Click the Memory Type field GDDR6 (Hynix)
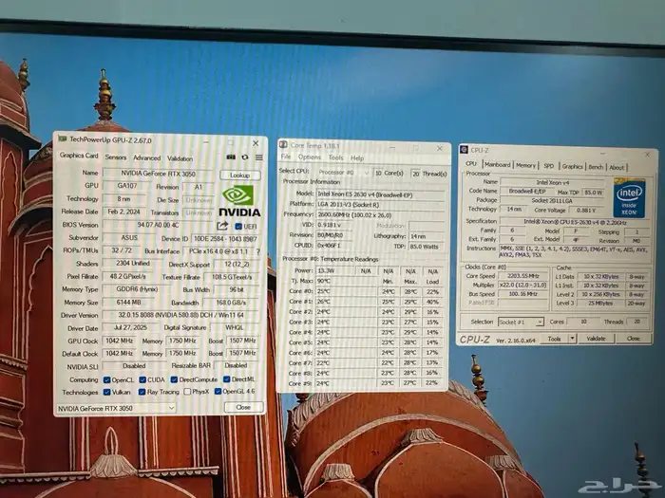The width and height of the screenshot is (665, 498). pos(137,289)
